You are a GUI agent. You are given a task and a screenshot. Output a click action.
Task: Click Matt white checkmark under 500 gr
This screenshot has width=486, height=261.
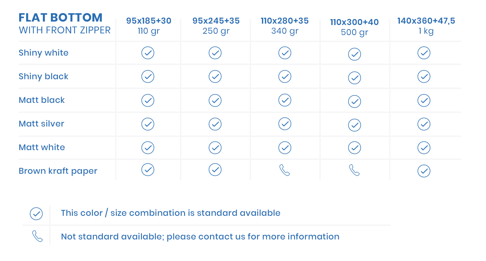click(355, 148)
